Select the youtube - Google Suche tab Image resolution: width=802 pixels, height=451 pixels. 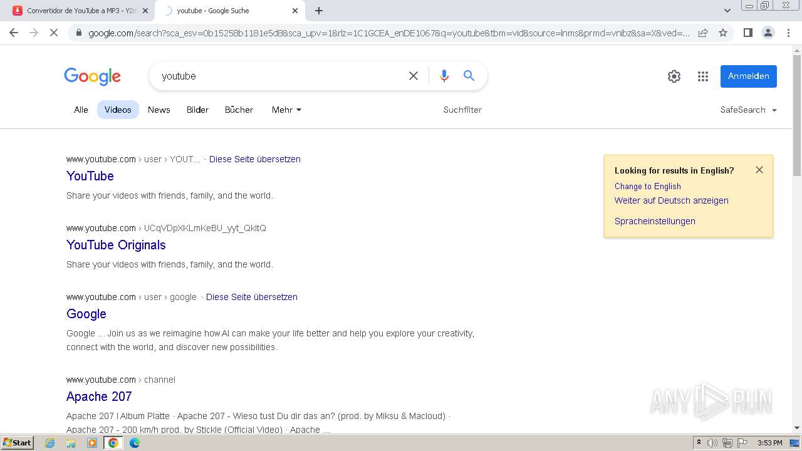pyautogui.click(x=229, y=11)
